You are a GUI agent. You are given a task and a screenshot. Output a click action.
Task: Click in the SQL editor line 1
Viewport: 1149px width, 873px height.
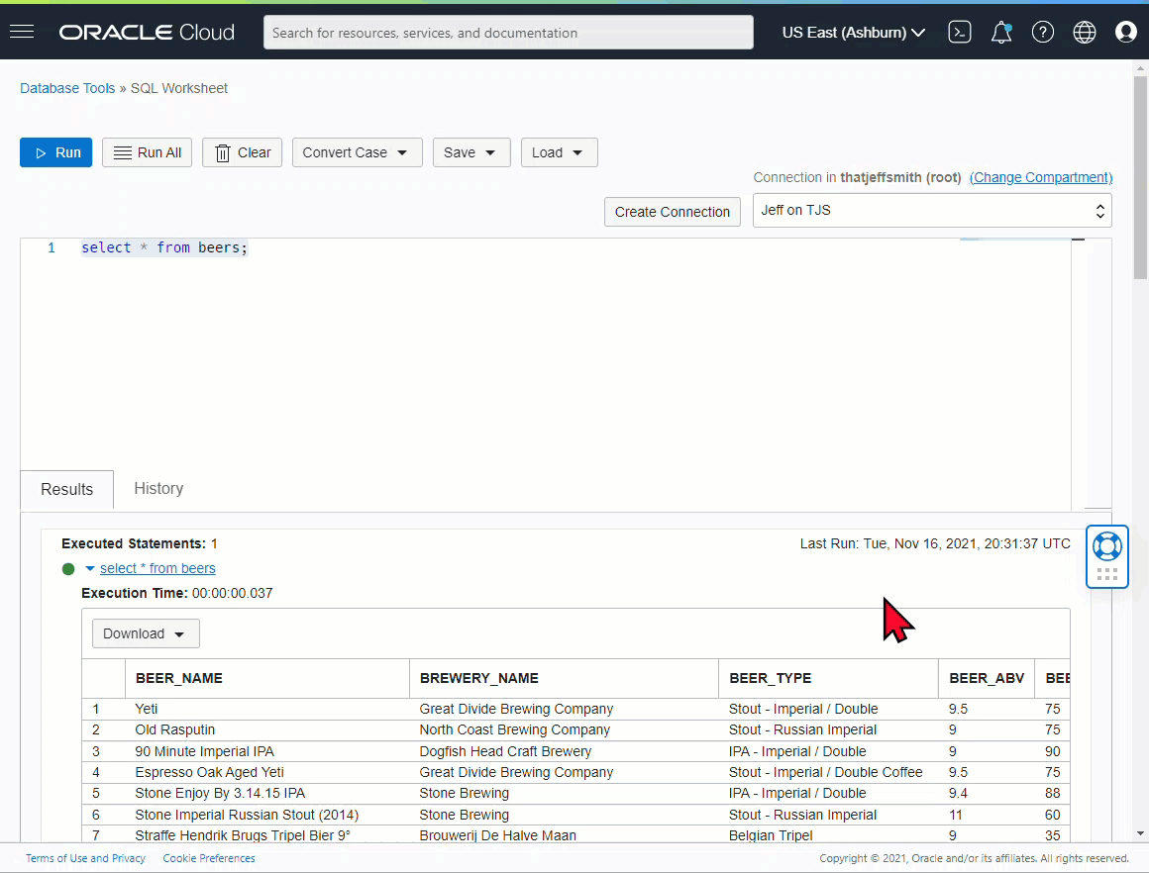pyautogui.click(x=164, y=247)
